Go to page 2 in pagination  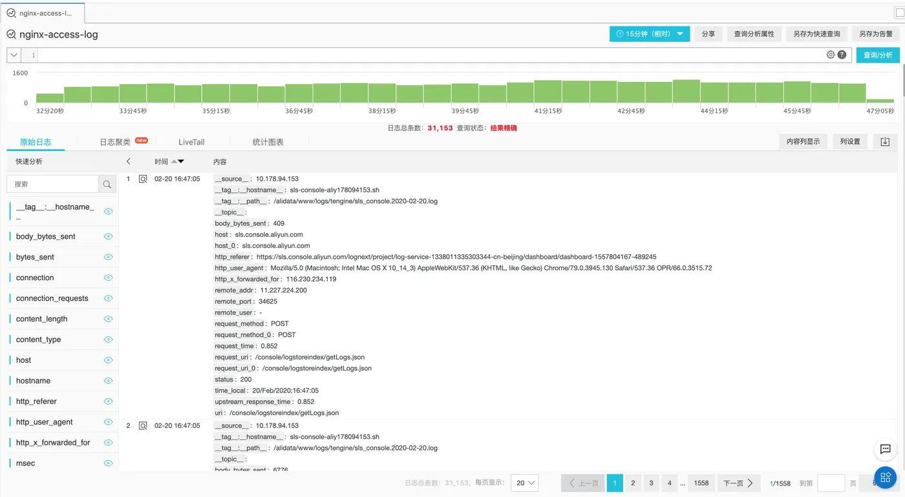(633, 483)
